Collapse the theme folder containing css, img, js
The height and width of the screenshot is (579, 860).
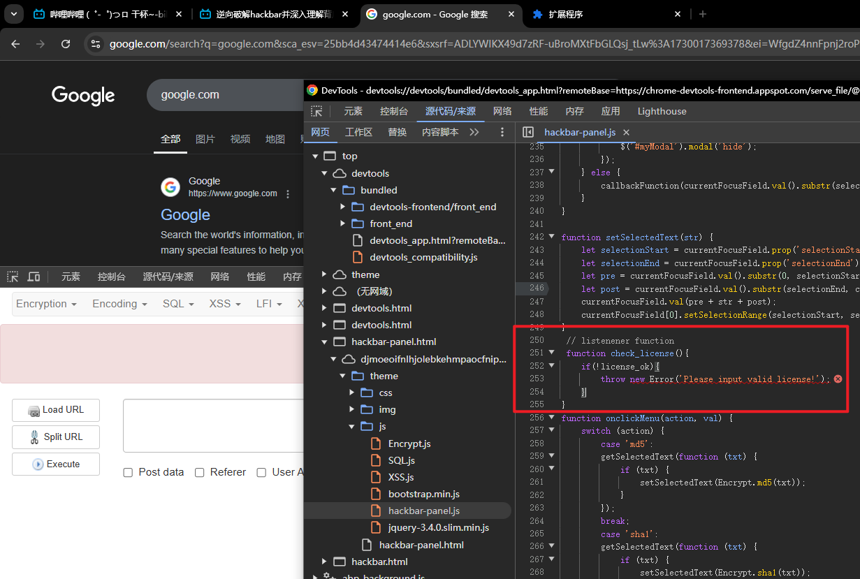coord(343,376)
